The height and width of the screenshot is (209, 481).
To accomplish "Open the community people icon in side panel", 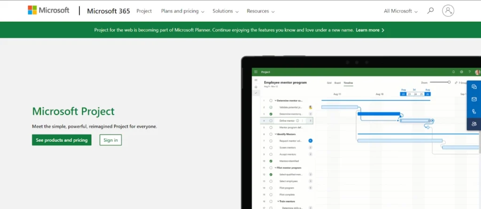I will coord(474,124).
